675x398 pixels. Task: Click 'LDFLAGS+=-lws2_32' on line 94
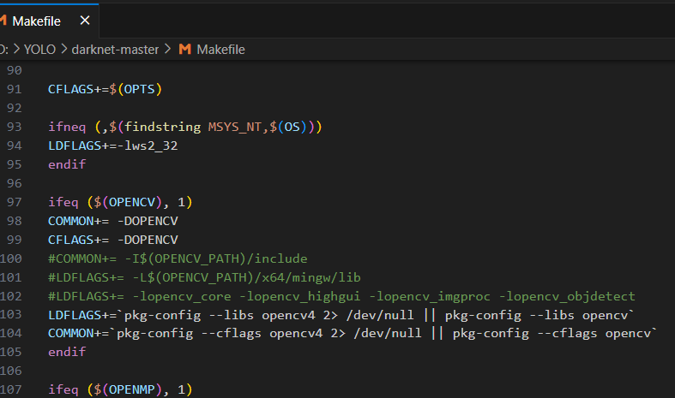(113, 146)
